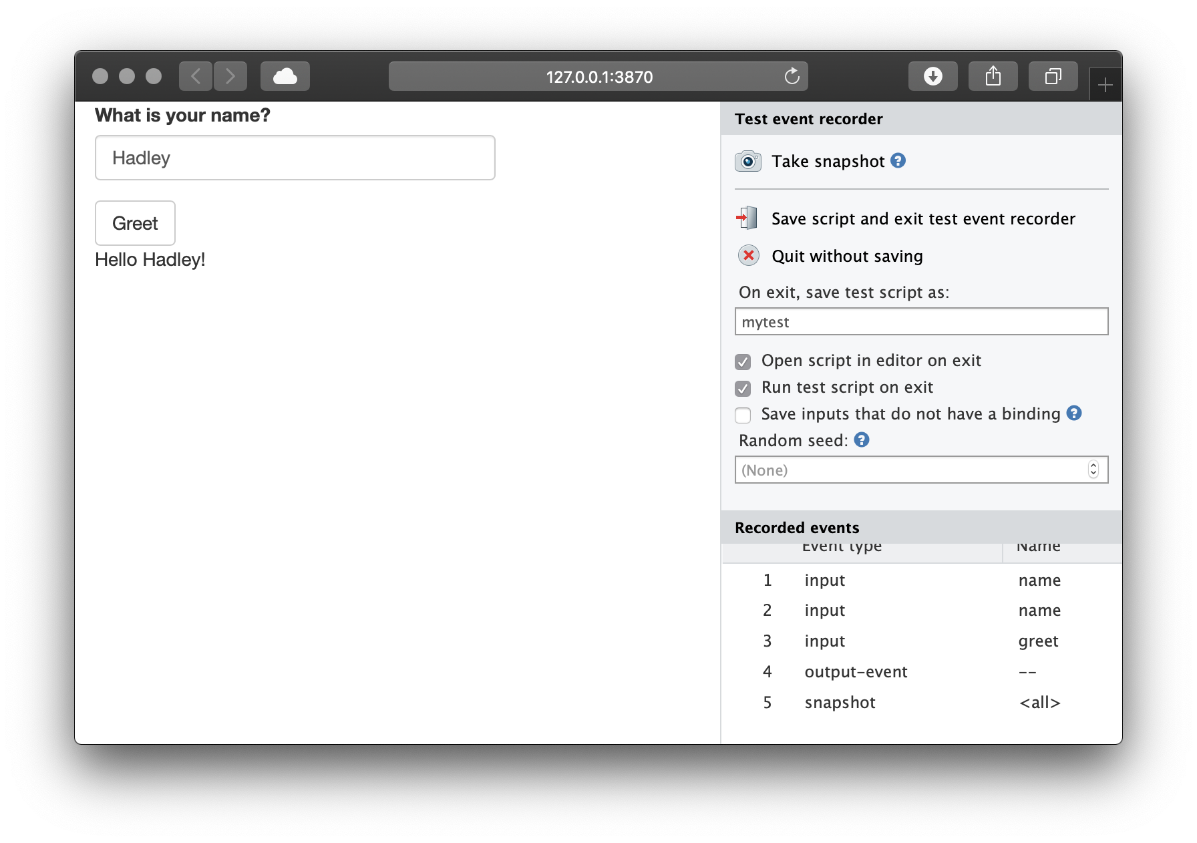The width and height of the screenshot is (1197, 843).
Task: Click the iCloud tabs cloud button
Action: 285,76
